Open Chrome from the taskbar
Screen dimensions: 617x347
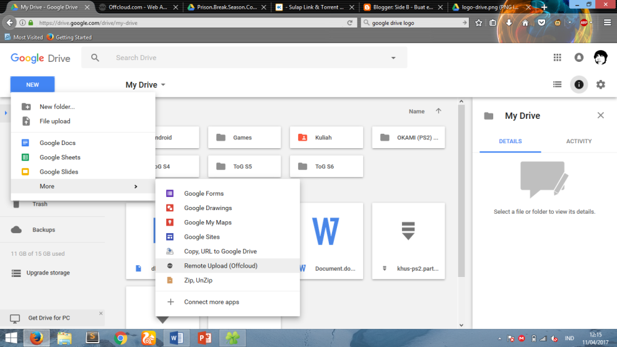point(121,338)
